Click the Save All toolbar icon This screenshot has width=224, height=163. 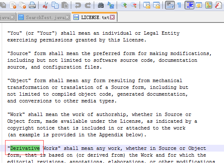[3, 5]
